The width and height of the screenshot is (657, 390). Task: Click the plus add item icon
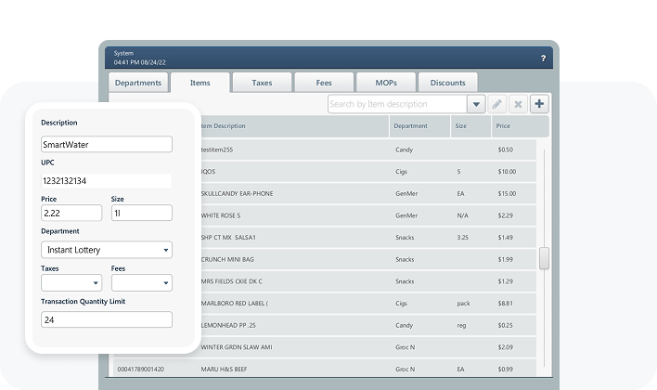tap(539, 105)
